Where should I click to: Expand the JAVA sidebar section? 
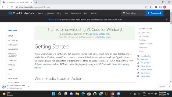click(x=10, y=70)
